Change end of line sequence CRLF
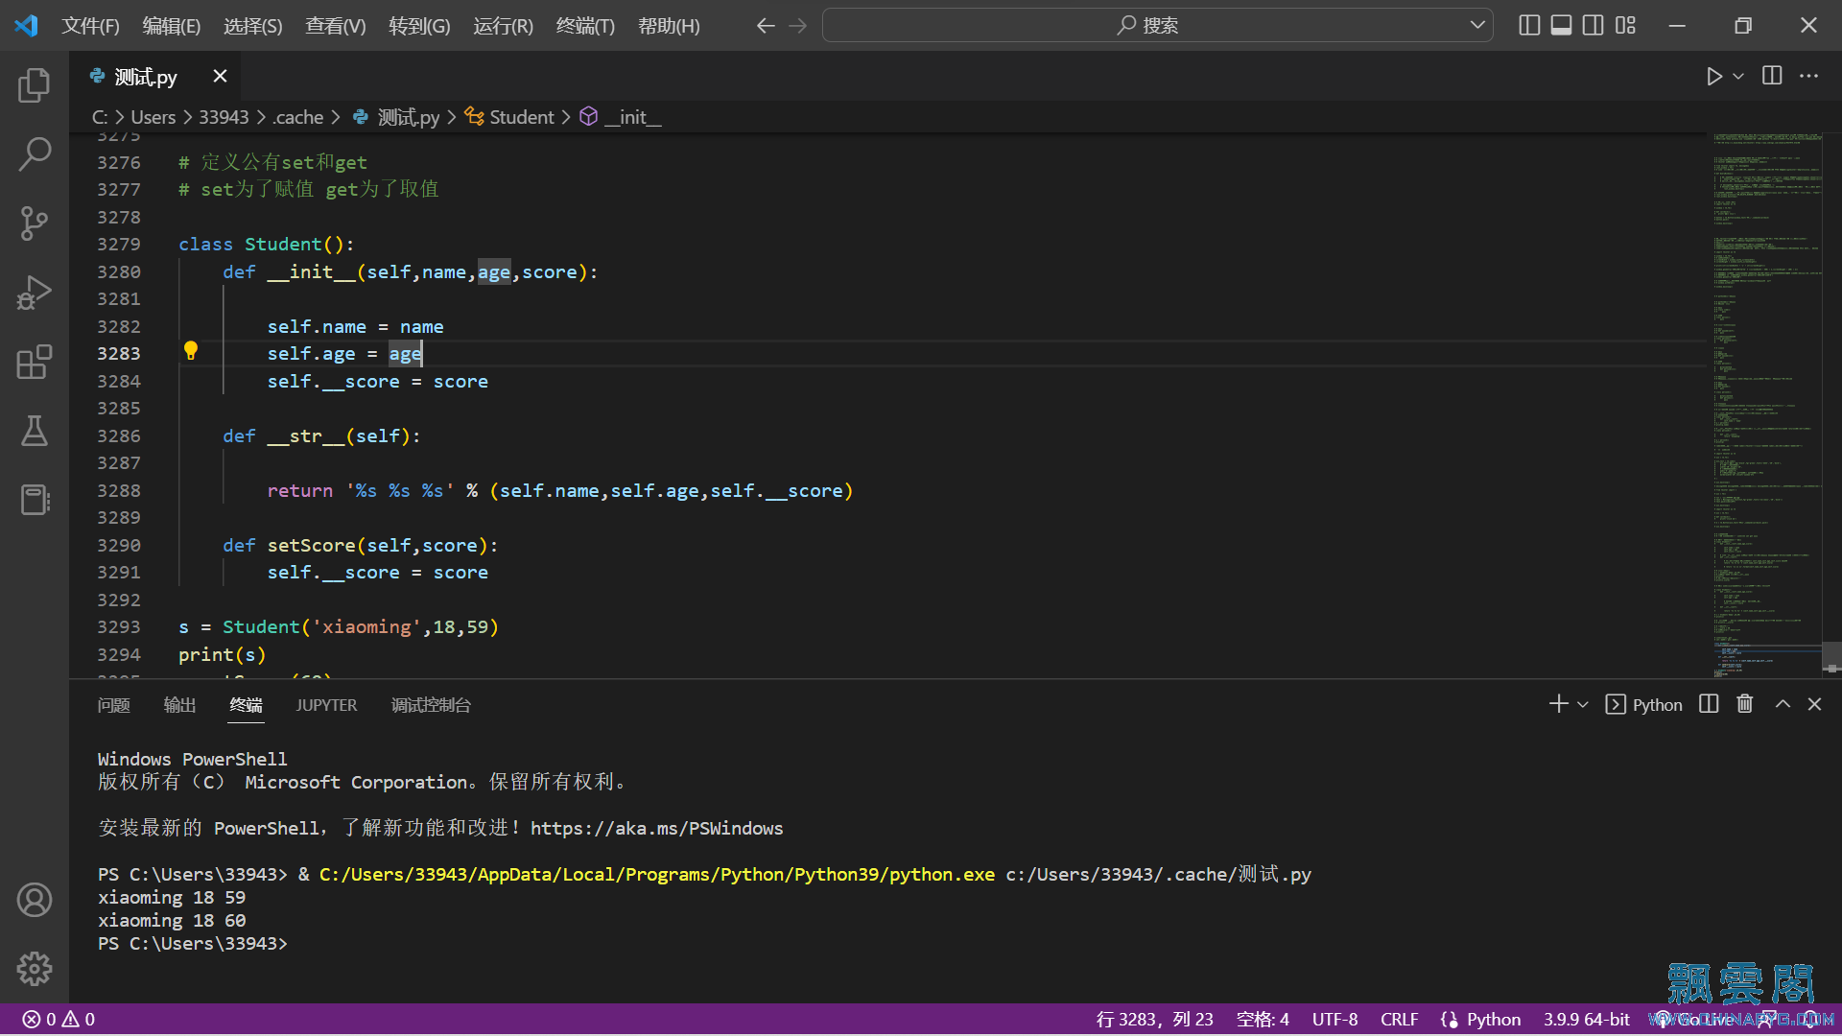 click(x=1399, y=1019)
